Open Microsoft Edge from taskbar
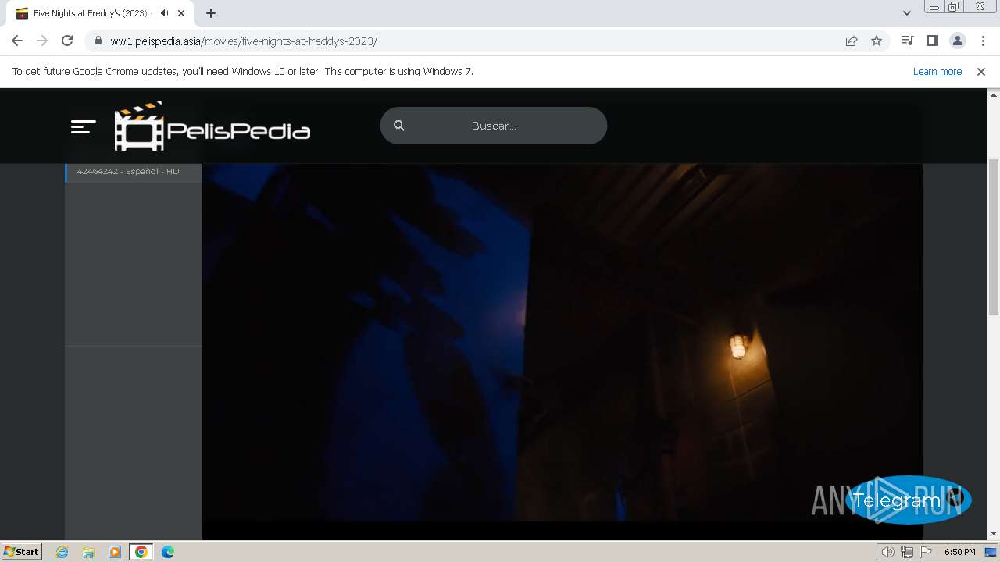 [168, 552]
